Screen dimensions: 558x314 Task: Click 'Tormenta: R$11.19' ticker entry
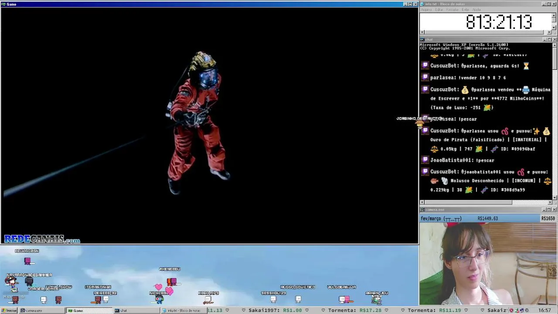click(x=434, y=311)
